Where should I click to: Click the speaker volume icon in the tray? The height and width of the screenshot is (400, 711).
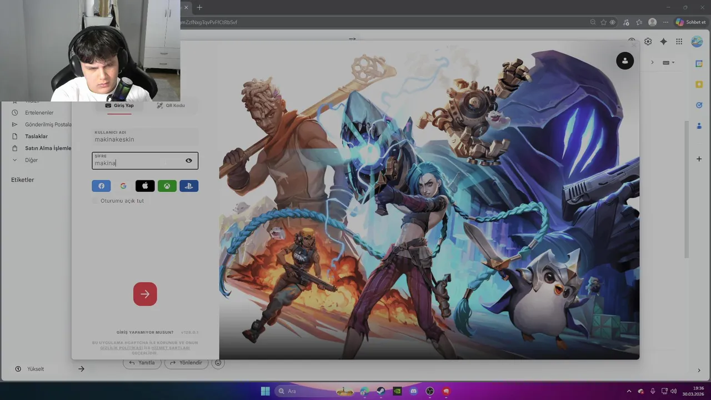(673, 391)
